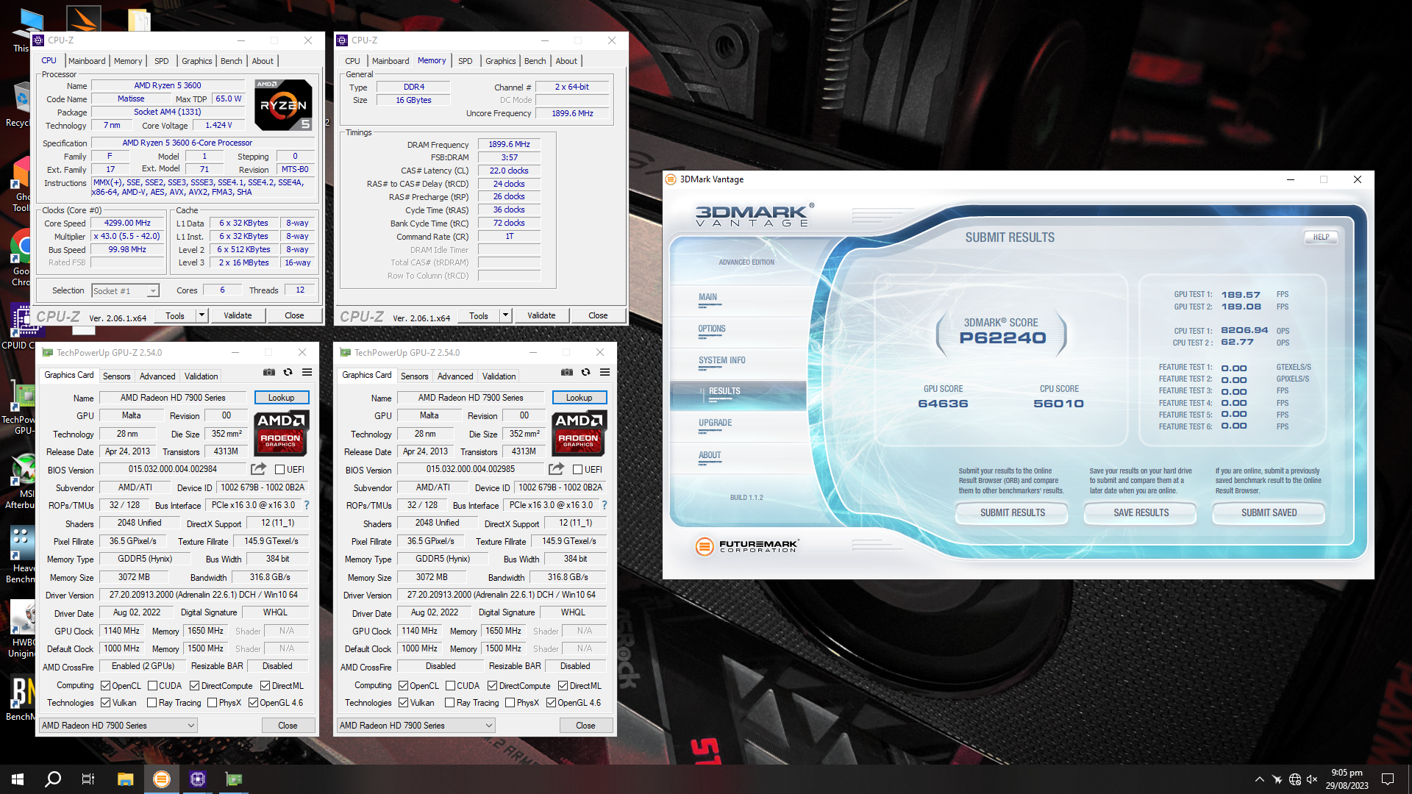Take screenshot in left GPU-Z window

[269, 373]
